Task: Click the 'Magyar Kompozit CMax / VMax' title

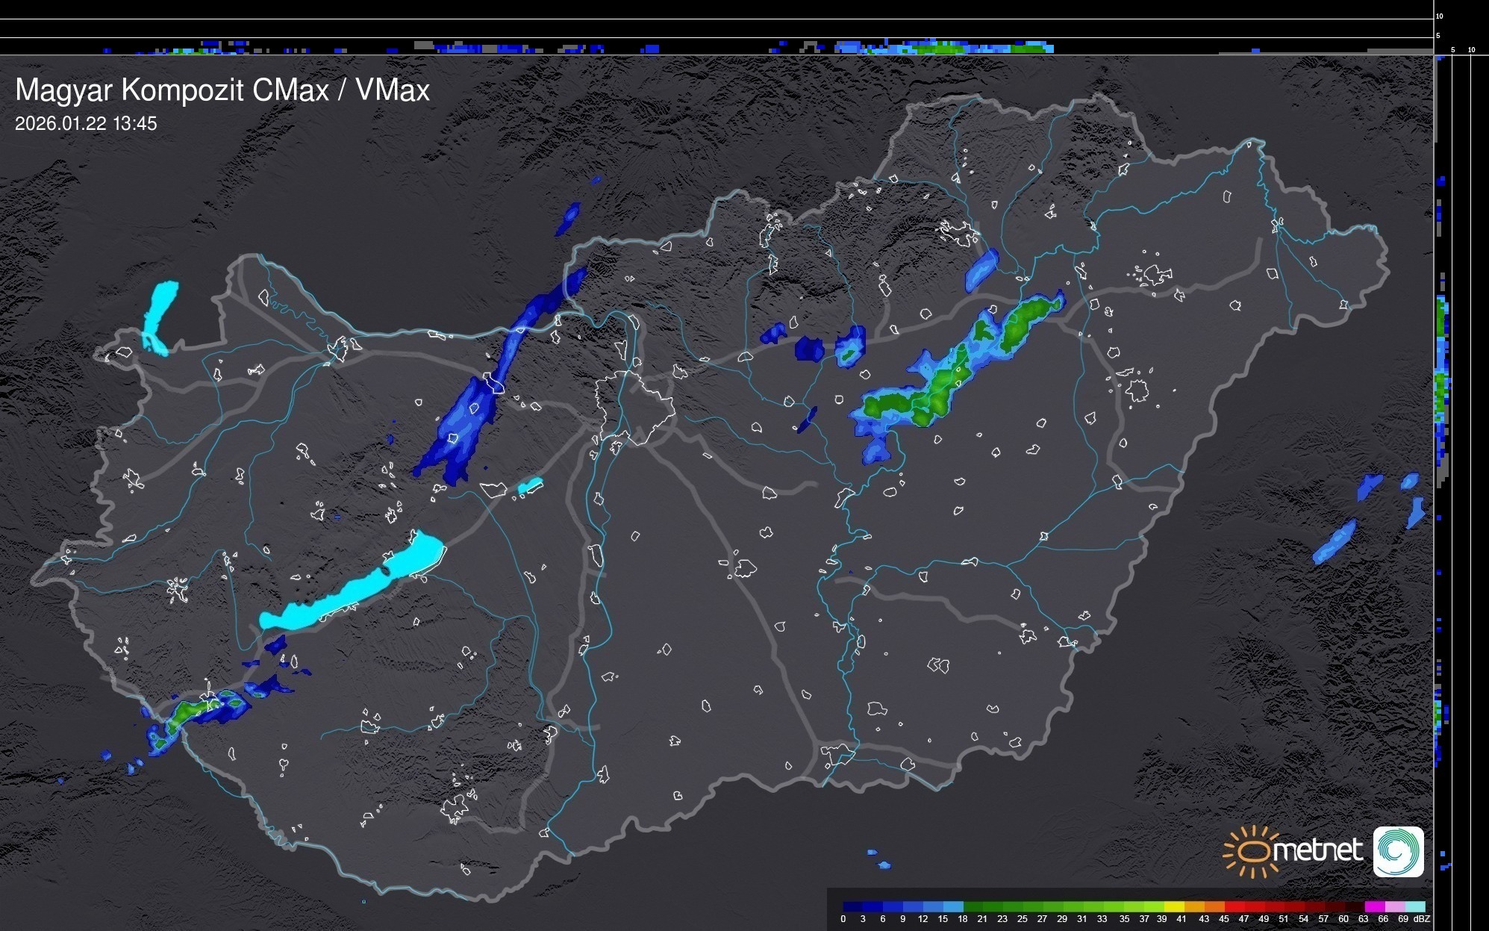Action: (222, 90)
